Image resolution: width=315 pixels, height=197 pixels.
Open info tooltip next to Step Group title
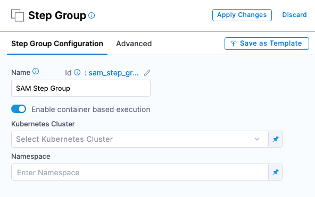92,15
